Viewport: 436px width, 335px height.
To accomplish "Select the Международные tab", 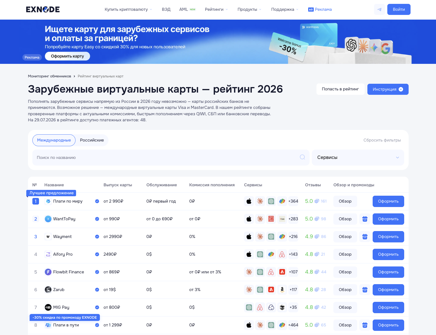I will 54,140.
